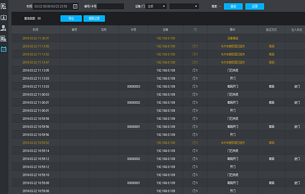
Task: Select the highlighted calendar log sidebar icon
Action: 4,49
